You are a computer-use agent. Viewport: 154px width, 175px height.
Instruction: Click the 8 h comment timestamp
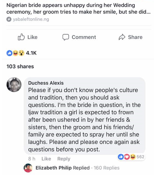[32, 159]
